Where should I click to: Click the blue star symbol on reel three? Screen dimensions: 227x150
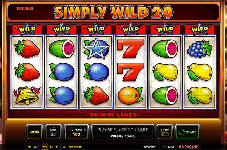click(x=96, y=49)
